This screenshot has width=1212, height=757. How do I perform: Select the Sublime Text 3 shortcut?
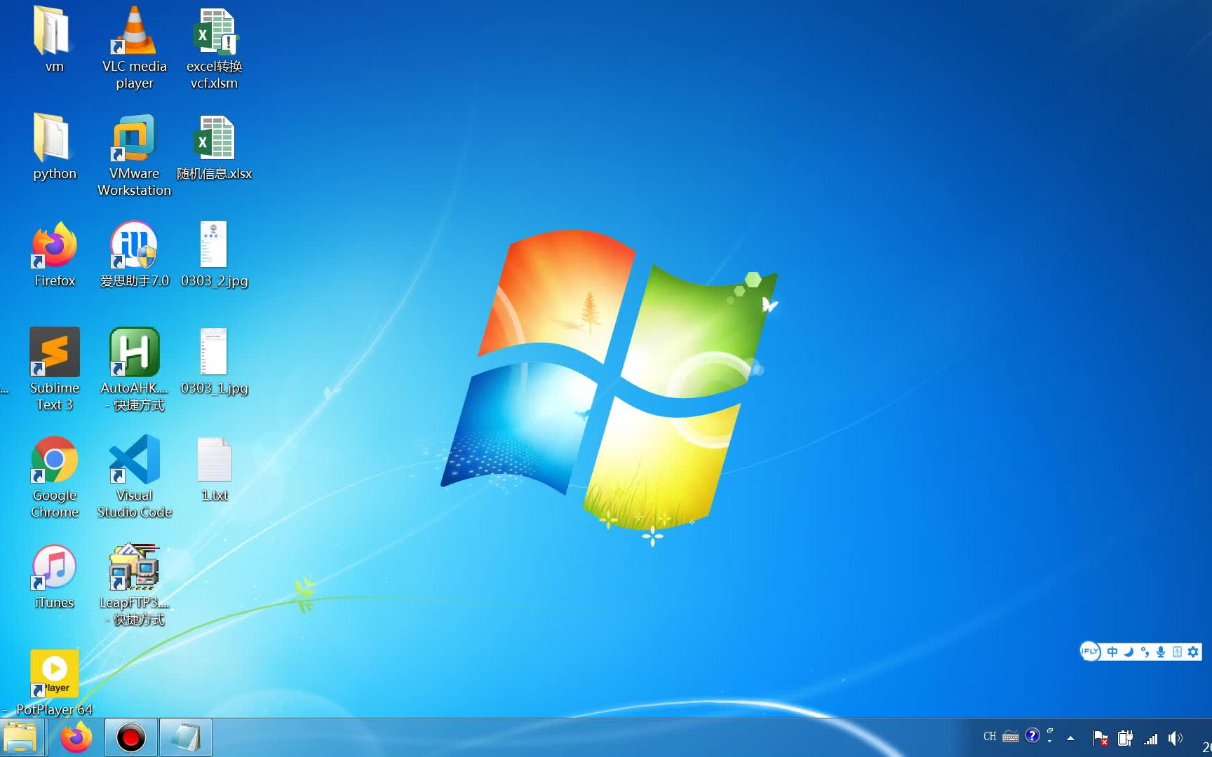(x=54, y=369)
